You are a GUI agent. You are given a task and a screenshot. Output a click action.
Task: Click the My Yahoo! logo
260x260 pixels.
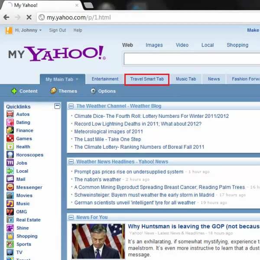coord(57,54)
